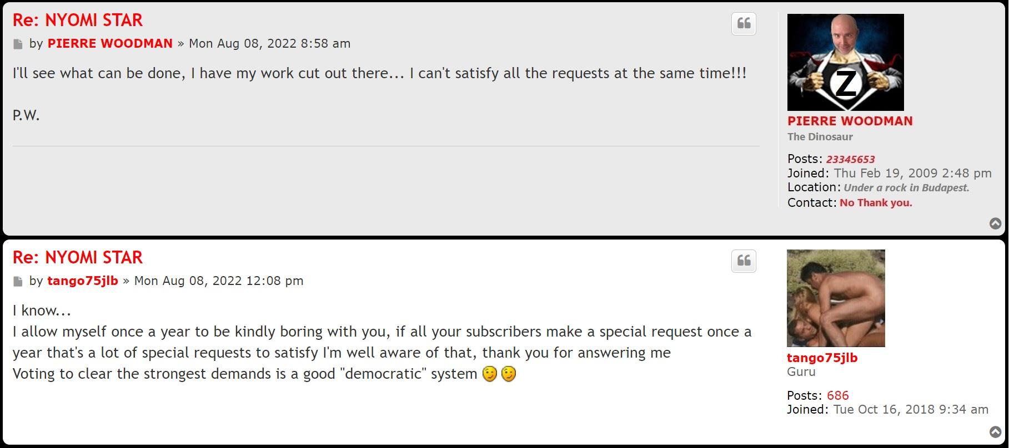Screen dimensions: 1009x448
Task: Click the back-to-top arrow in the second post
Action: [996, 432]
